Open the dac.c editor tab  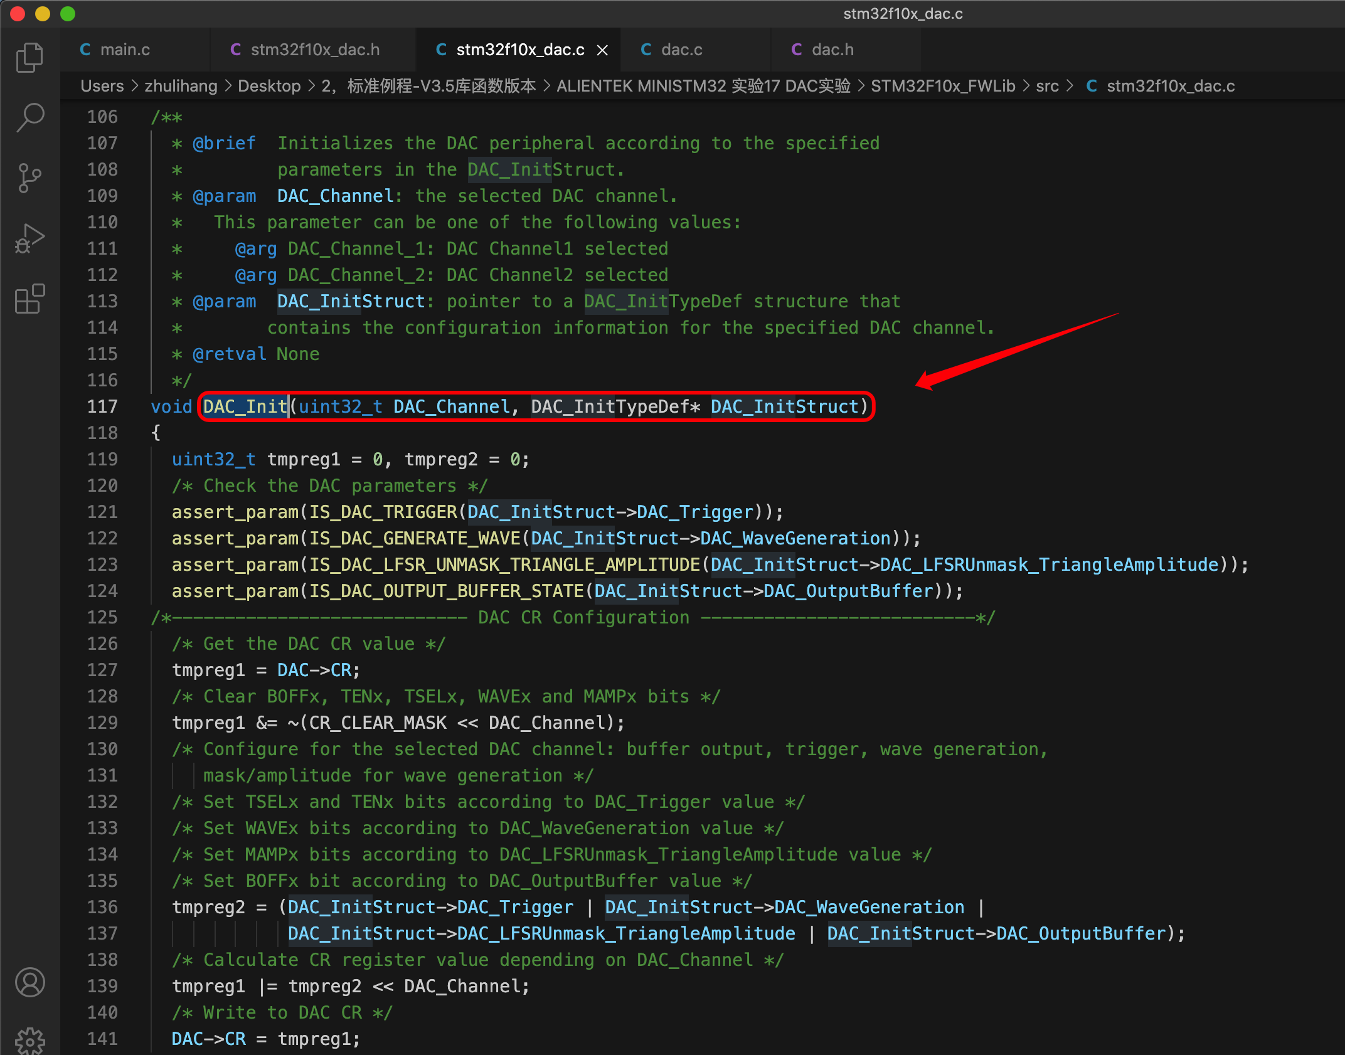[x=681, y=50]
